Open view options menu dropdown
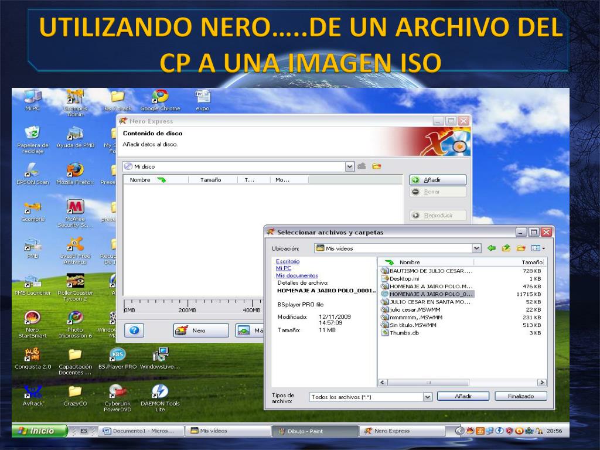This screenshot has width=600, height=450. pyautogui.click(x=538, y=248)
